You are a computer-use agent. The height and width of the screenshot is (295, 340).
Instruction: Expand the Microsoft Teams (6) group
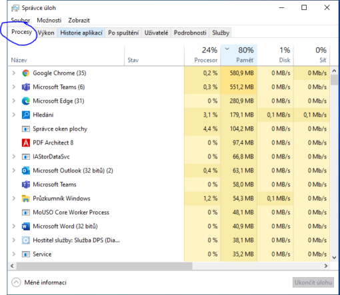tap(14, 87)
